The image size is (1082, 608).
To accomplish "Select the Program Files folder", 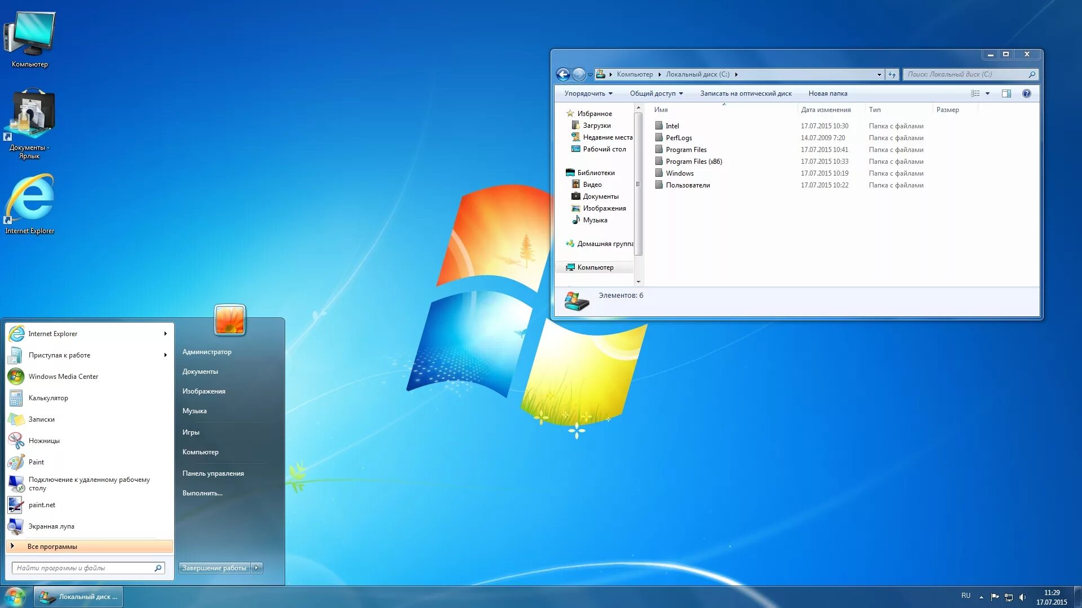I will click(x=686, y=150).
